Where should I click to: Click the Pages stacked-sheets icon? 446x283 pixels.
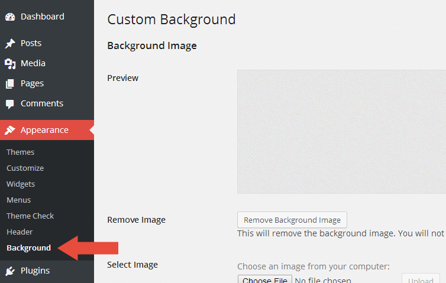[9, 84]
